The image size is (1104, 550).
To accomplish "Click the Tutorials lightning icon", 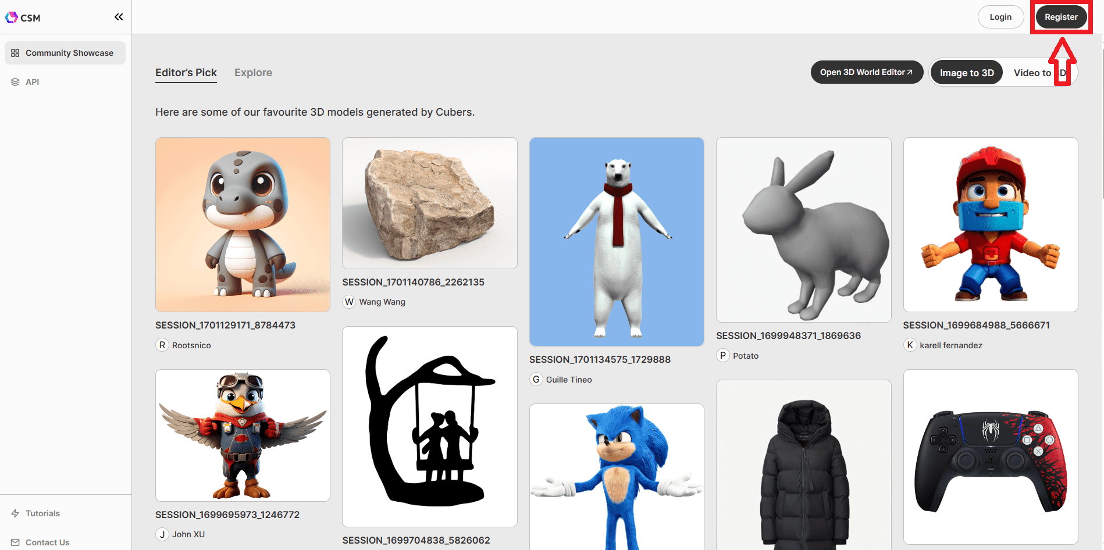I will [x=15, y=513].
